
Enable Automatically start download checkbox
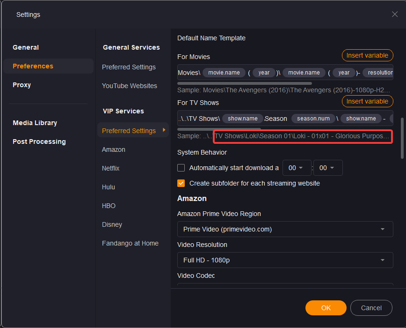181,168
